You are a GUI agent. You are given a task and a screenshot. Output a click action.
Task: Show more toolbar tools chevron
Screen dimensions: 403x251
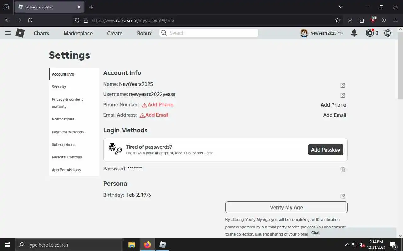click(384, 20)
